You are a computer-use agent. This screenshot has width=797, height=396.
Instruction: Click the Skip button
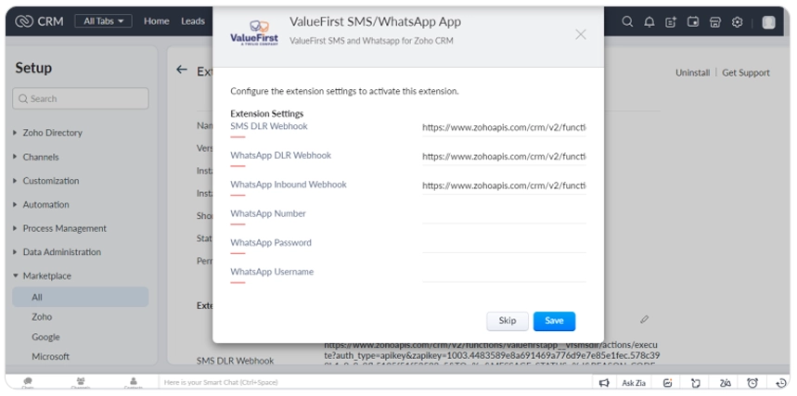(508, 321)
